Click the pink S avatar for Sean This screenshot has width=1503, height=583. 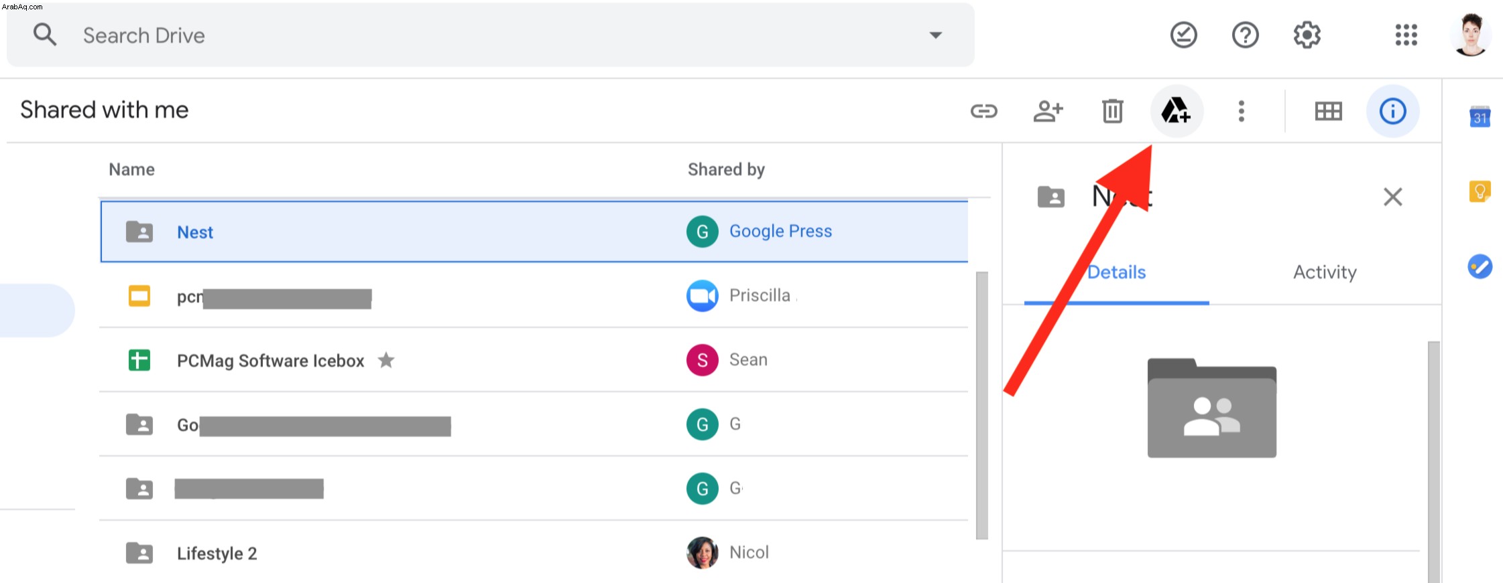[703, 360]
